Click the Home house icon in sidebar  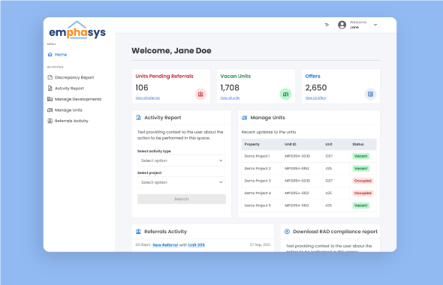[x=50, y=55]
